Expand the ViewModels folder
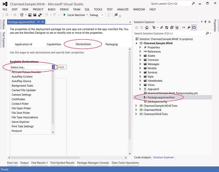 pos(140,81)
